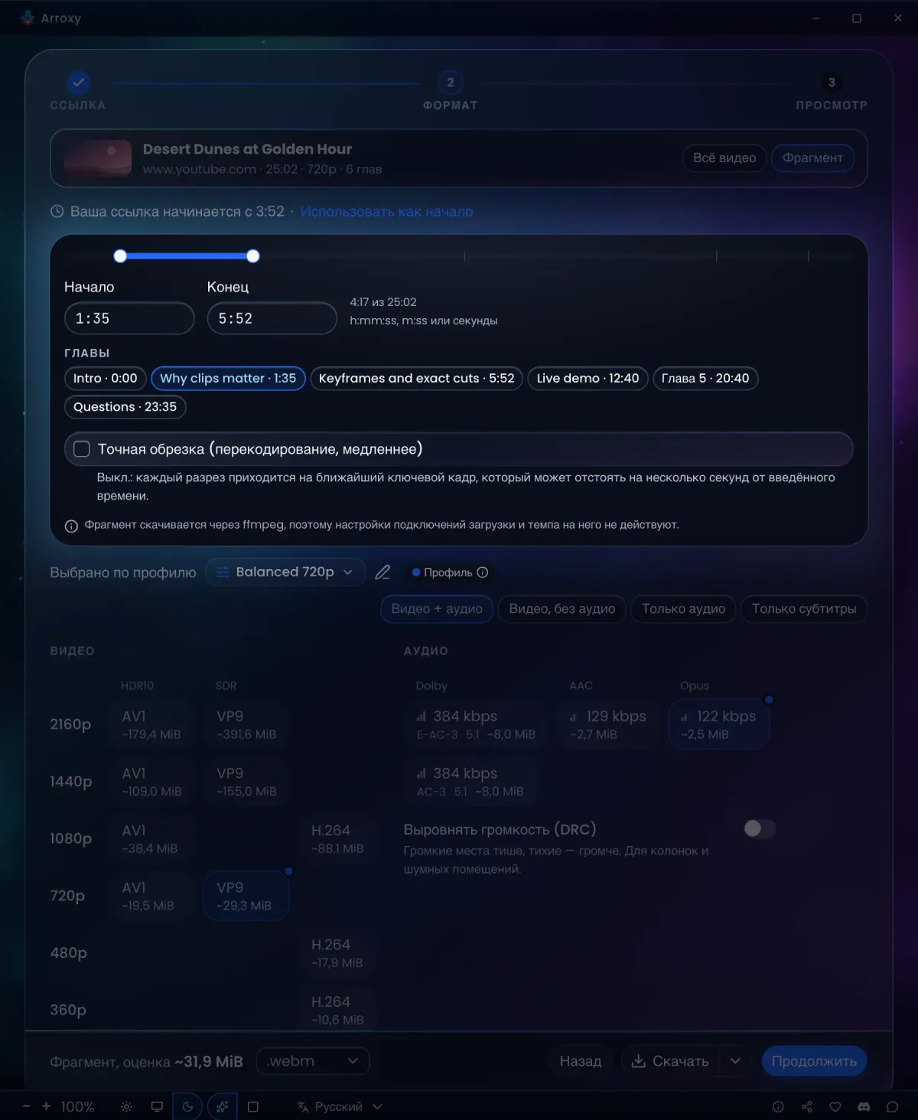Open the Balanced 720p profile dropdown
The image size is (918, 1120).
point(285,572)
